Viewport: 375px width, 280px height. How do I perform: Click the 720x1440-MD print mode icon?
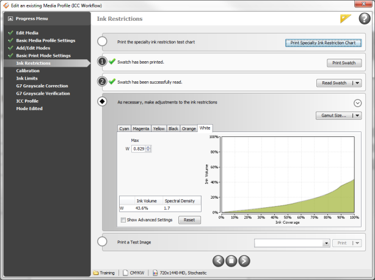coord(156,273)
